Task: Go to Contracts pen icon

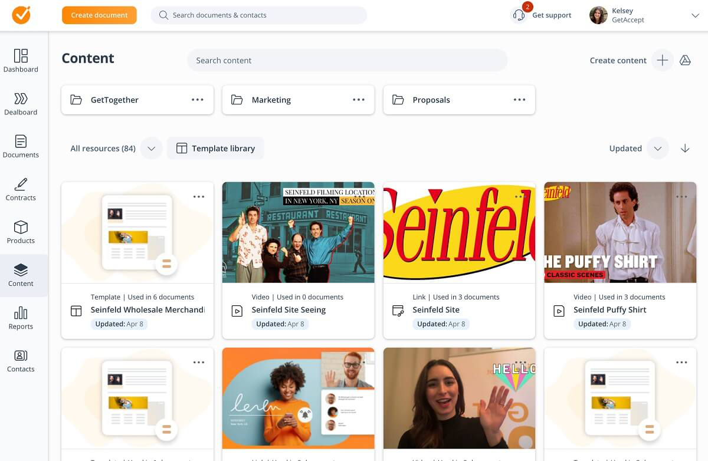Action: click(21, 184)
